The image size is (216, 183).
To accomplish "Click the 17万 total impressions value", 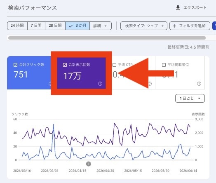I will 72,76.
